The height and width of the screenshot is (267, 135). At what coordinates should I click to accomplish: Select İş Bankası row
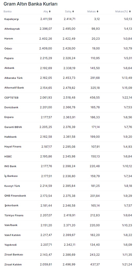68,176
